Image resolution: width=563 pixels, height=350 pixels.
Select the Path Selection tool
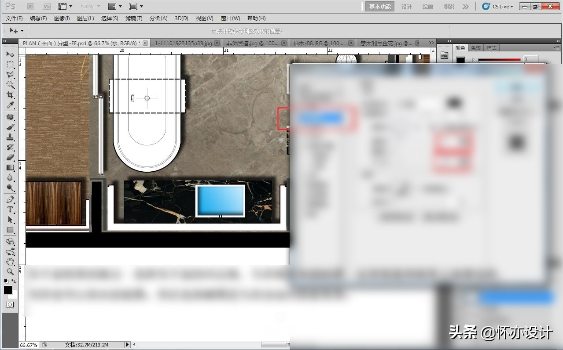tap(10, 220)
